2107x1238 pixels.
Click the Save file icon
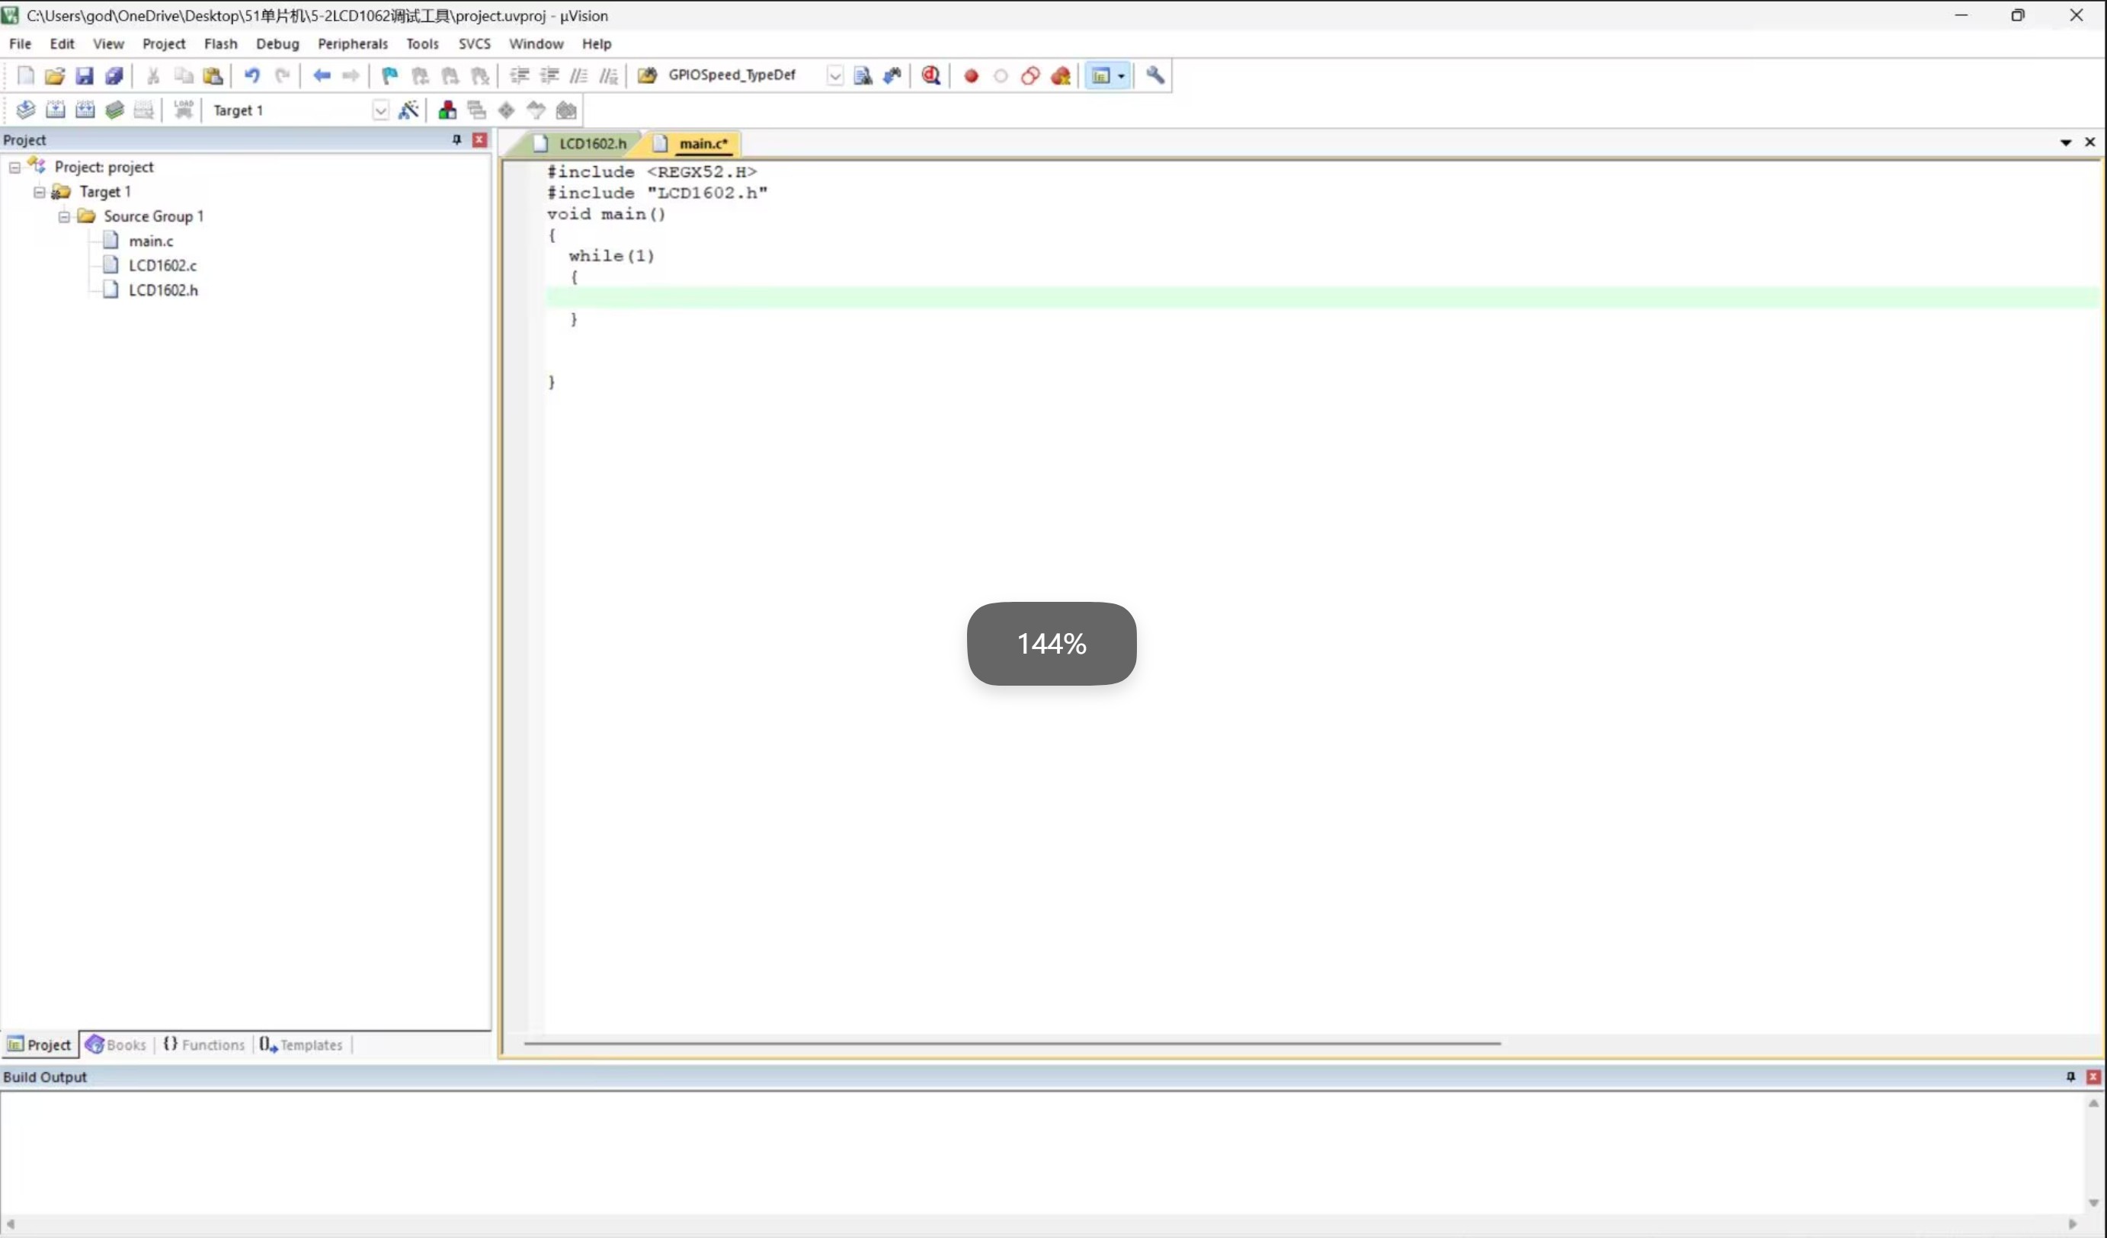(85, 76)
